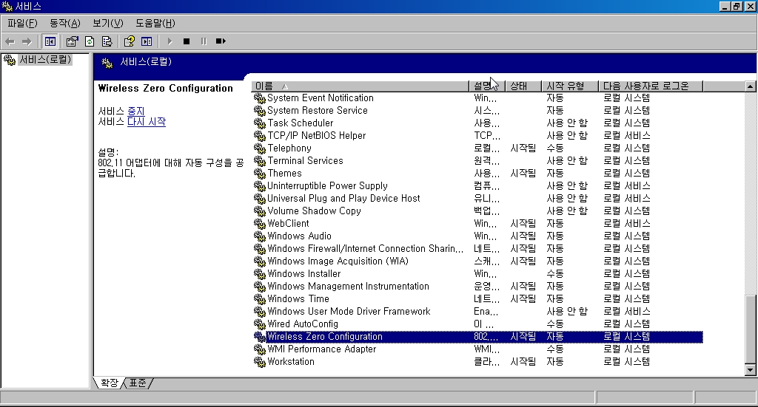758x407 pixels.
Task: Click the Terminal Services gear icon
Action: pyautogui.click(x=260, y=160)
